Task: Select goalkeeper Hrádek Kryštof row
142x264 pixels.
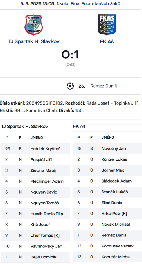Action: (35, 149)
